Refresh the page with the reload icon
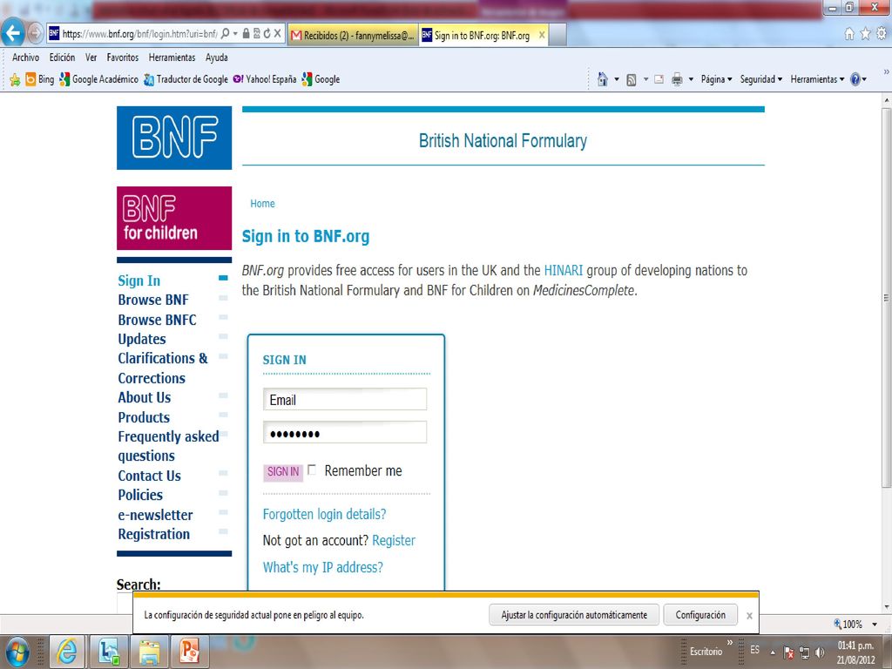The image size is (892, 669). pyautogui.click(x=267, y=34)
